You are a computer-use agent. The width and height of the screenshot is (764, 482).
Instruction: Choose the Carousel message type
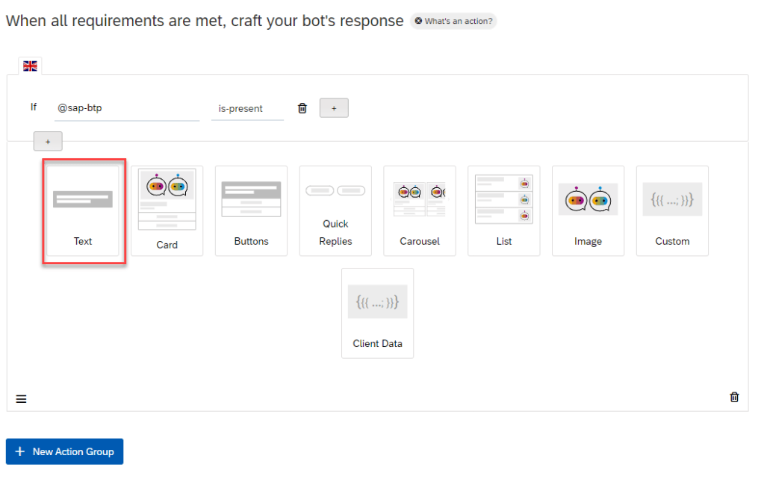[420, 211]
